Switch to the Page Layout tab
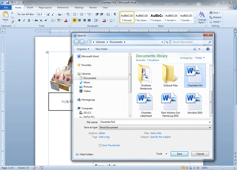 (x=45, y=7)
